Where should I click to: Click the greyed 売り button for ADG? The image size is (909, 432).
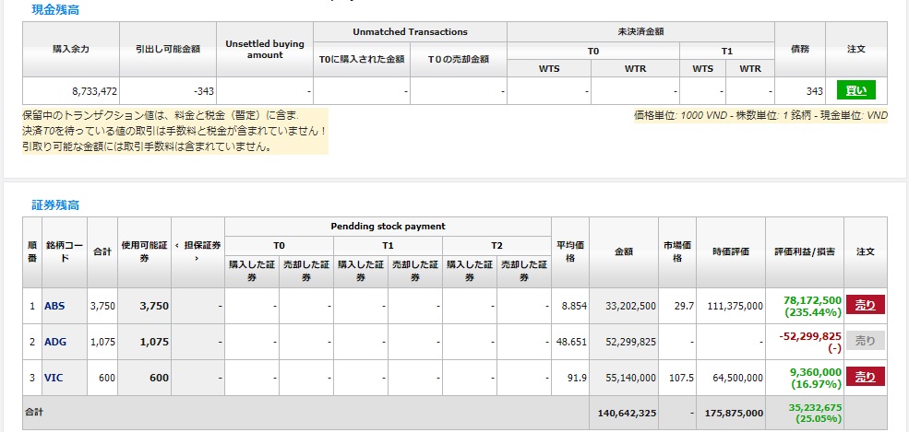[x=865, y=341]
